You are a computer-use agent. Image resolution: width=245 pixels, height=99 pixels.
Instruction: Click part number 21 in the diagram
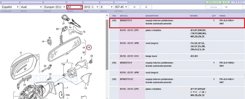(64, 24)
